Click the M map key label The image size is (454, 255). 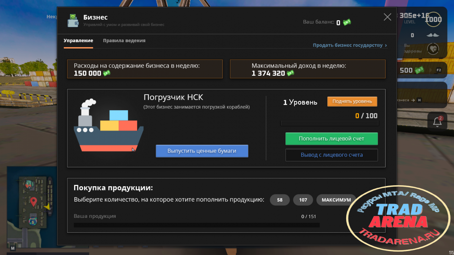click(13, 248)
